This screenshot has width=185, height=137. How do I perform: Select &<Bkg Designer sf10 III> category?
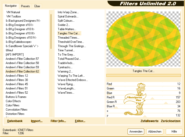click(x=20, y=33)
